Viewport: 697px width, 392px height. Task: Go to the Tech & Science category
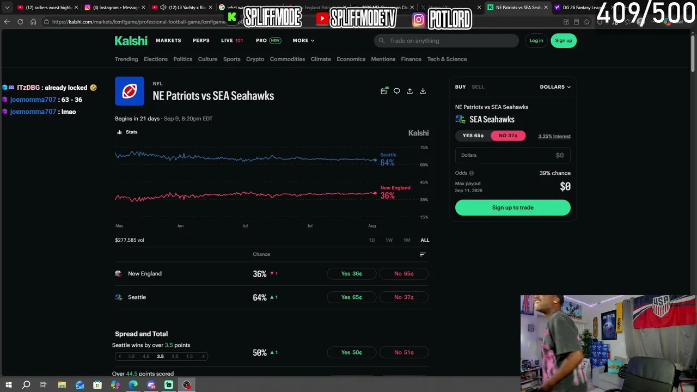[447, 59]
